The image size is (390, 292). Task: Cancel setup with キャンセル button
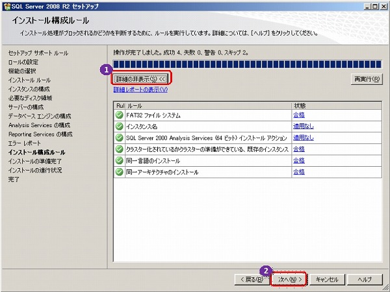pos(327,280)
